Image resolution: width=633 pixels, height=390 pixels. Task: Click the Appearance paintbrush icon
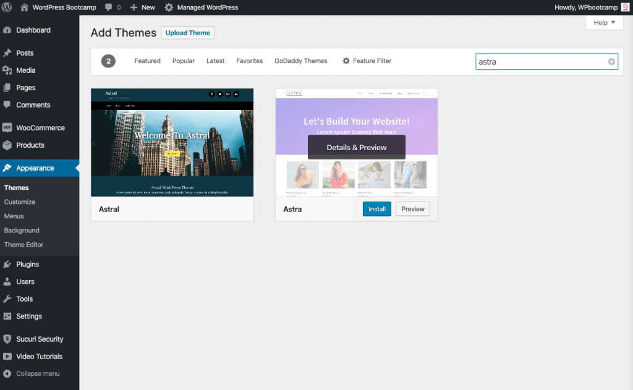pyautogui.click(x=7, y=168)
